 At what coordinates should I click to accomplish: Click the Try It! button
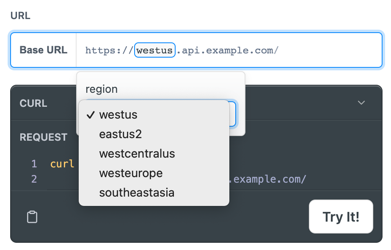341,217
